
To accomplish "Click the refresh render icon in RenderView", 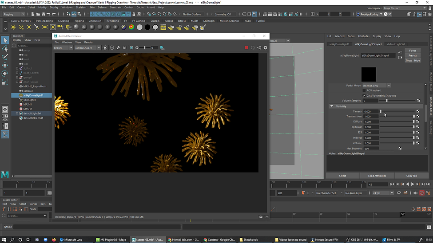I will pos(253,48).
